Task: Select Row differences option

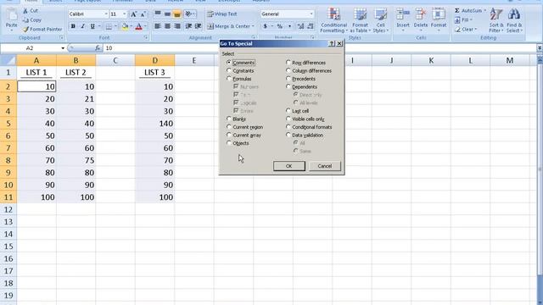Action: [288, 62]
